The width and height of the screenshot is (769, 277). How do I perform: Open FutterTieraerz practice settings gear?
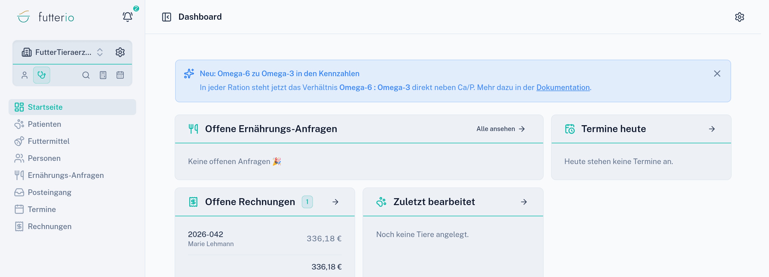120,52
